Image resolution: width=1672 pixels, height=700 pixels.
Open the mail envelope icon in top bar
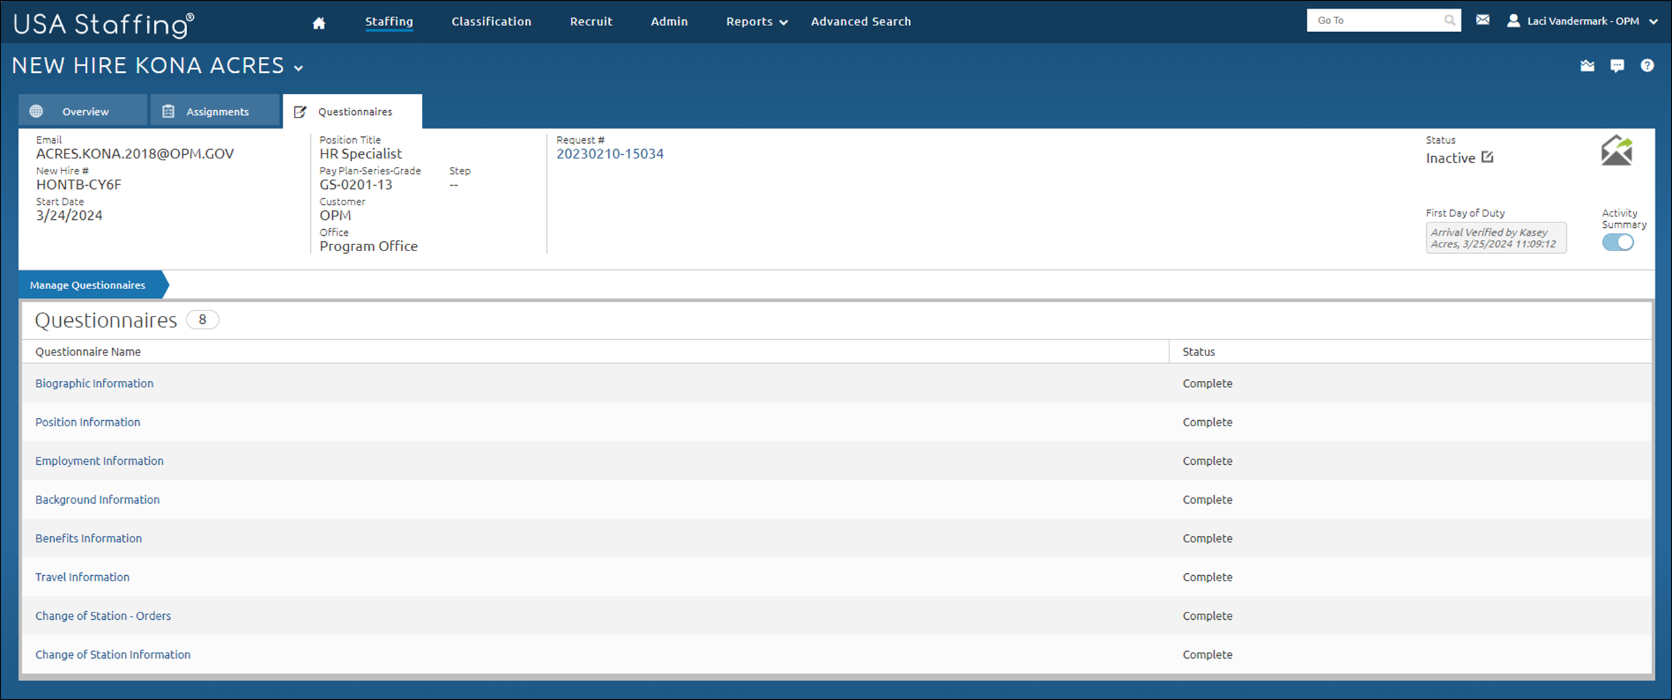1482,20
